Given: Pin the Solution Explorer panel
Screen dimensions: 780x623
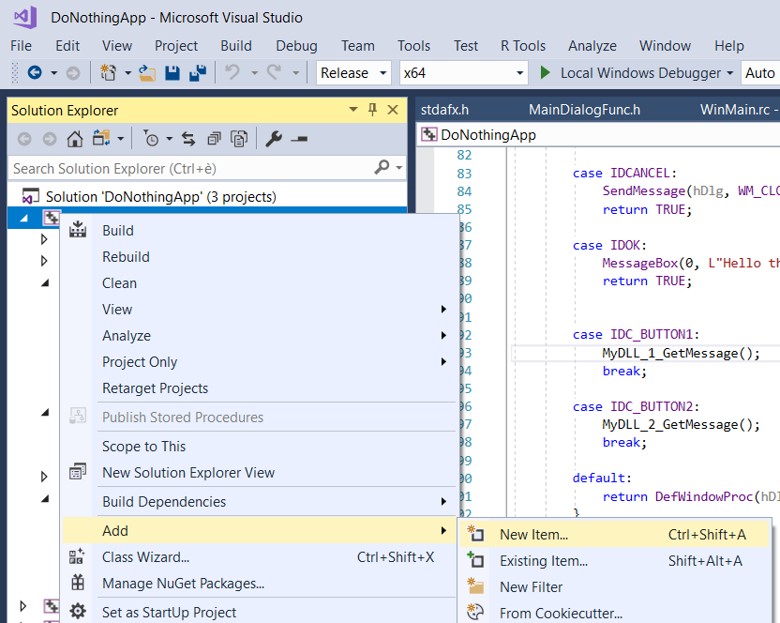Looking at the screenshot, I should click(372, 109).
